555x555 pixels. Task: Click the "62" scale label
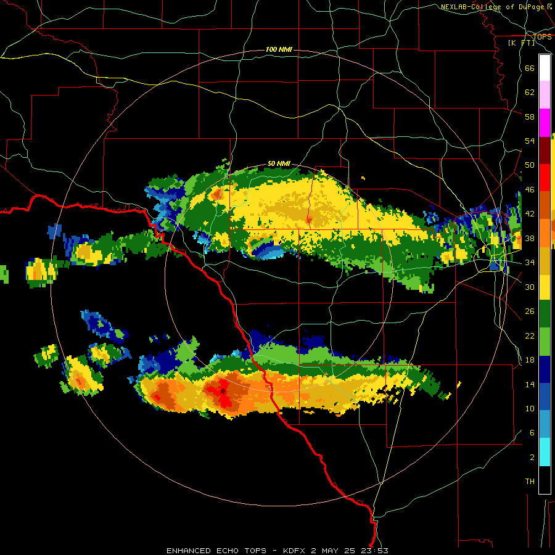(530, 92)
